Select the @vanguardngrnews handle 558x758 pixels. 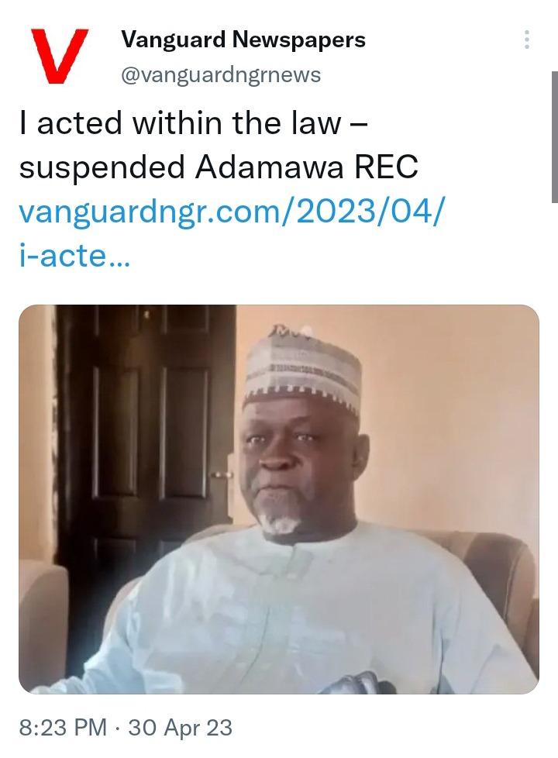(x=221, y=75)
